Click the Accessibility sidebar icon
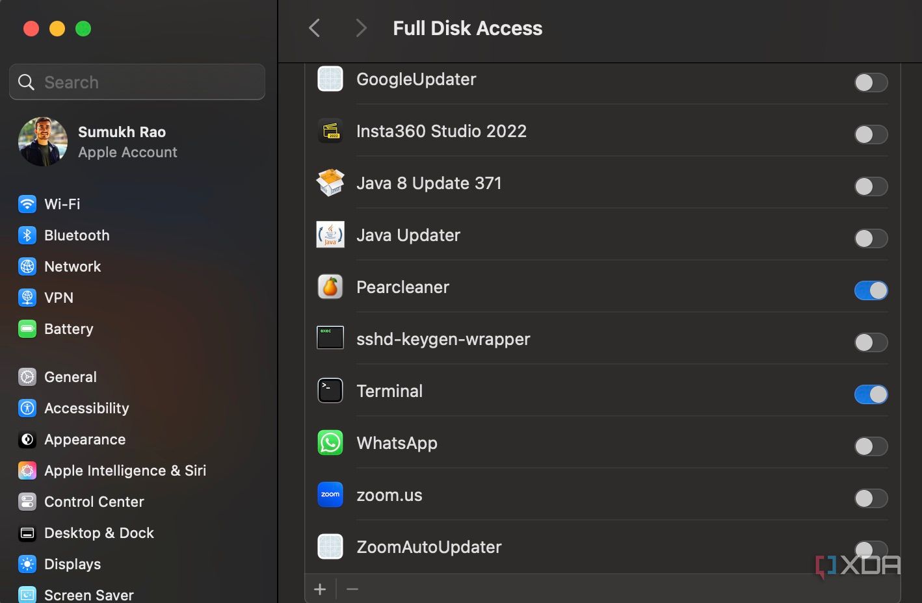Screen dimensions: 922x603 tap(27, 408)
